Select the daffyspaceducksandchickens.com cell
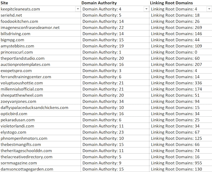The height and width of the screenshot is (172, 212). [40, 108]
